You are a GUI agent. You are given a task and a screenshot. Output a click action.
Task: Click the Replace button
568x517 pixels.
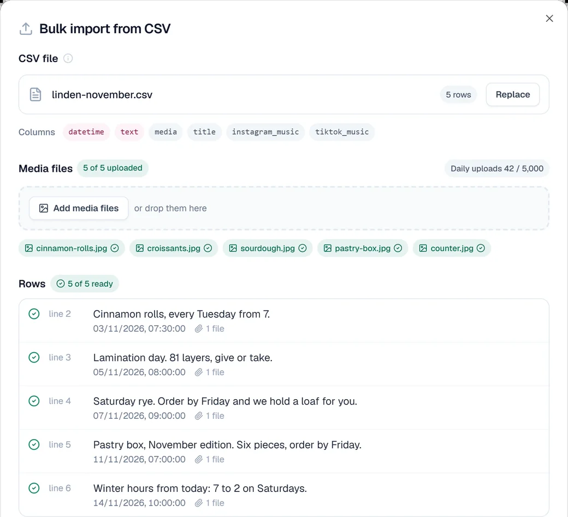tap(513, 94)
